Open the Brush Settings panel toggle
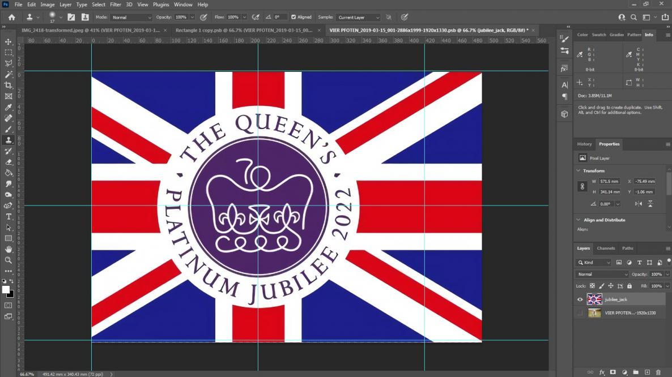 (x=71, y=17)
